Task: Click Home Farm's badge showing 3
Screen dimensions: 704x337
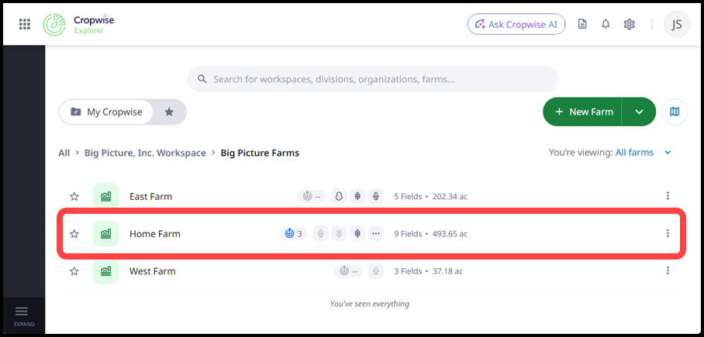Action: pos(293,233)
